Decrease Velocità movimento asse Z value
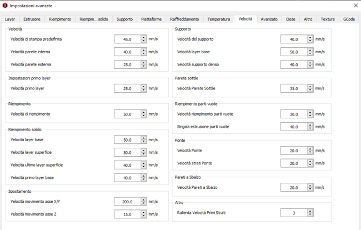Viewport: 361px width, 230px height. 144,216
